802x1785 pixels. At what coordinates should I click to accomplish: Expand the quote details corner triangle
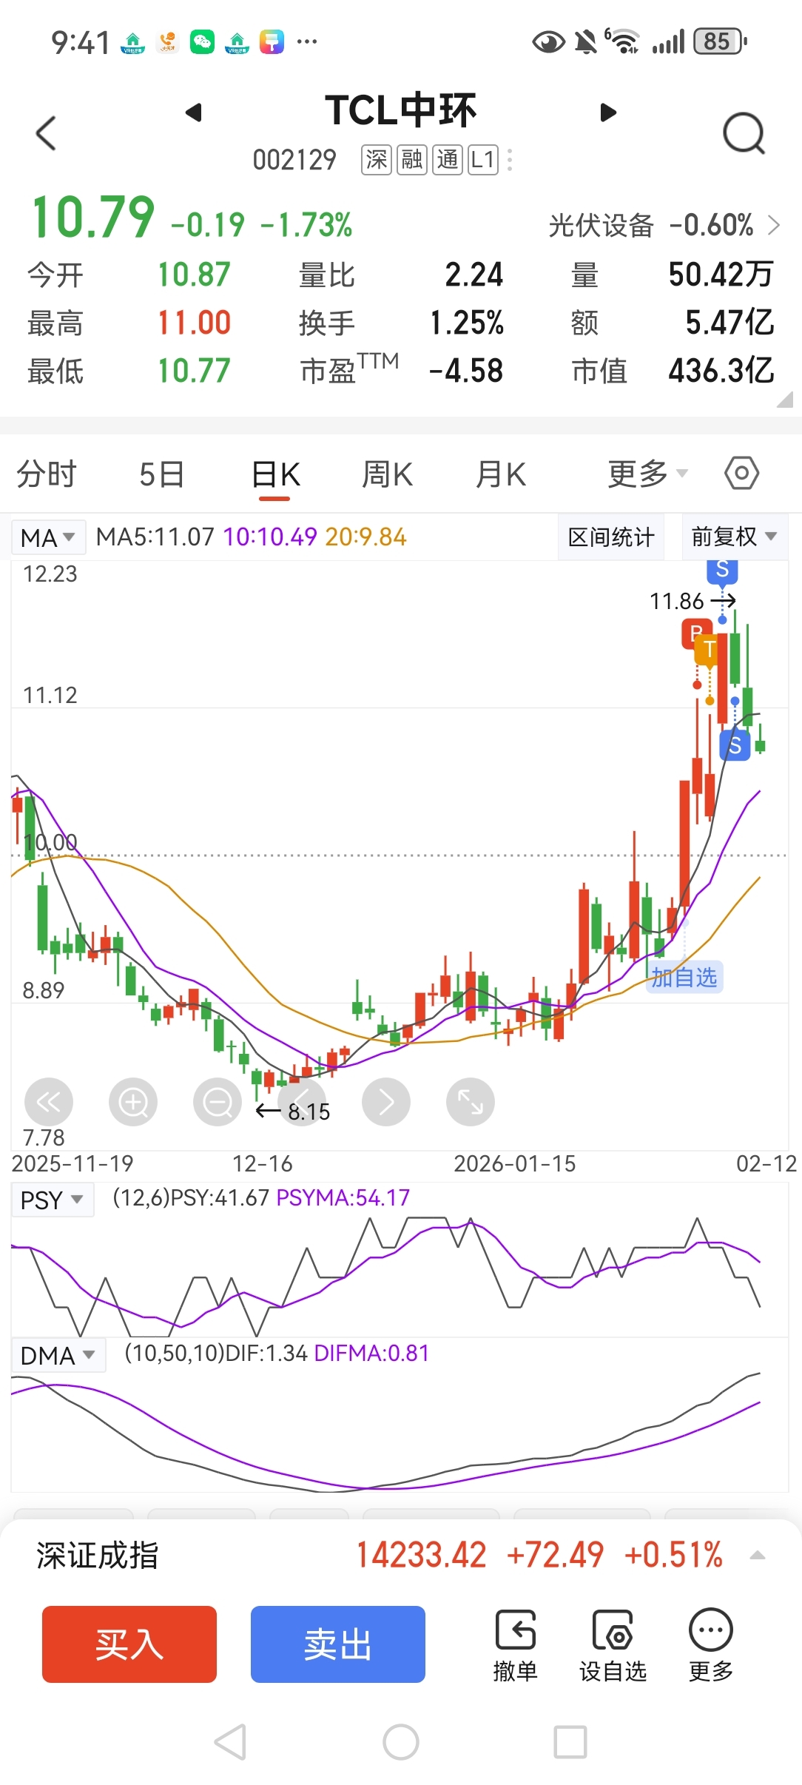click(x=785, y=400)
